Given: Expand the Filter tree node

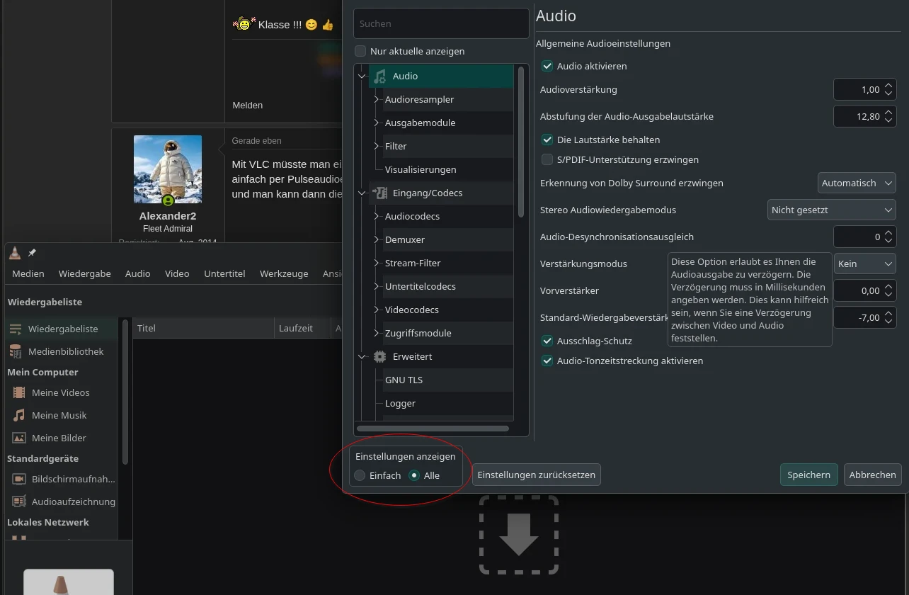Looking at the screenshot, I should pos(377,146).
